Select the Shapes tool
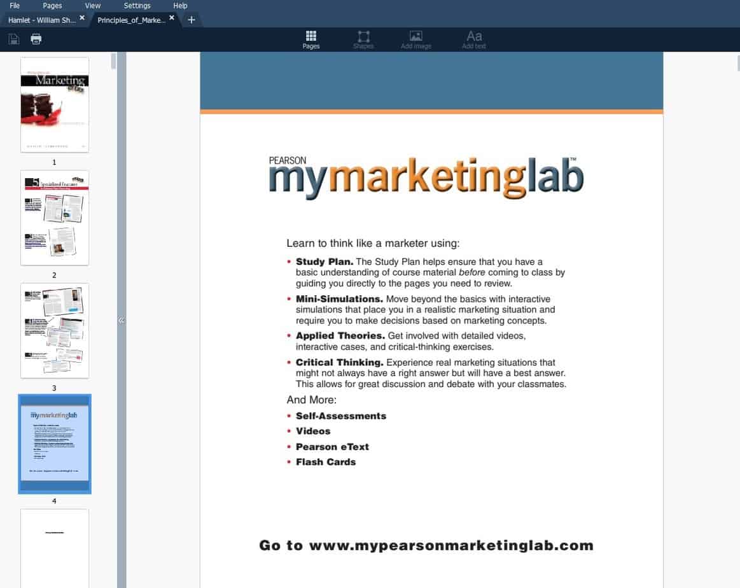 363,39
